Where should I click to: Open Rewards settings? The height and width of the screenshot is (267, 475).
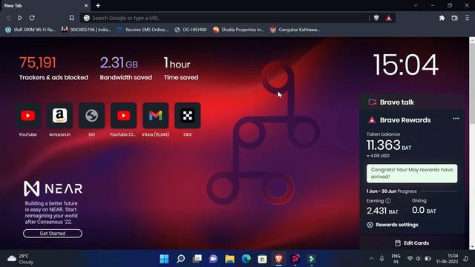393,225
